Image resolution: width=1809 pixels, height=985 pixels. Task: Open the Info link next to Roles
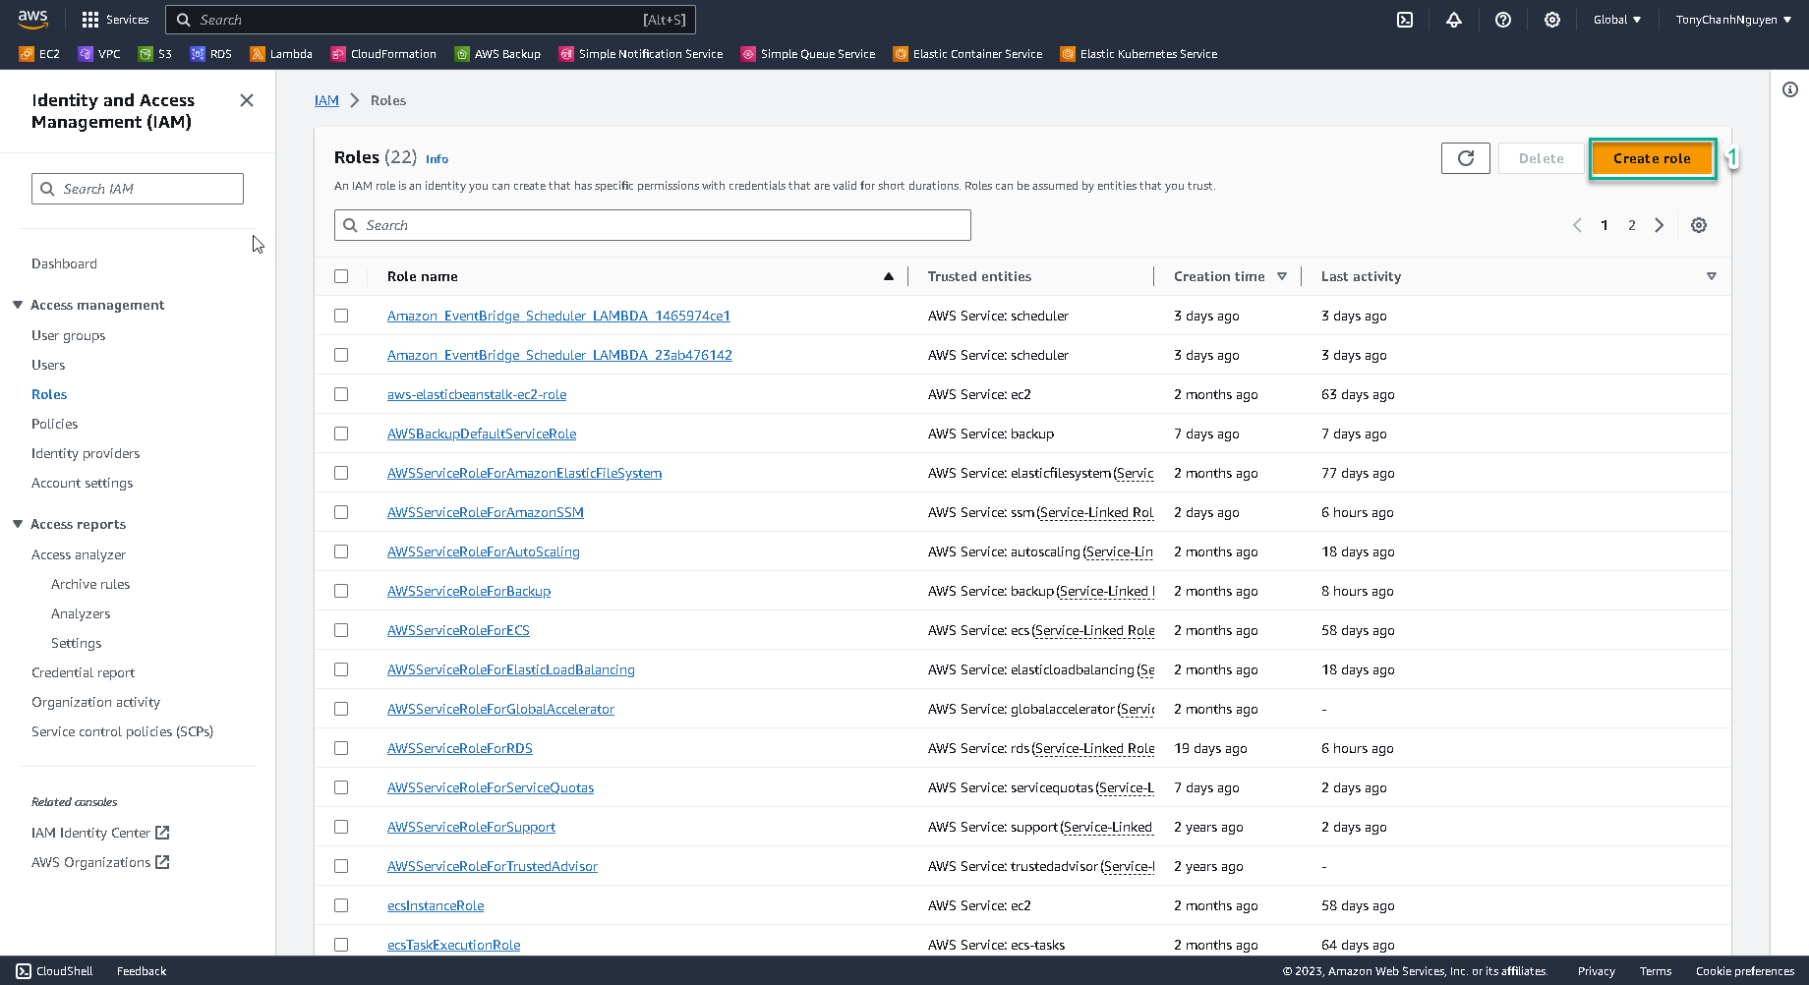point(437,159)
